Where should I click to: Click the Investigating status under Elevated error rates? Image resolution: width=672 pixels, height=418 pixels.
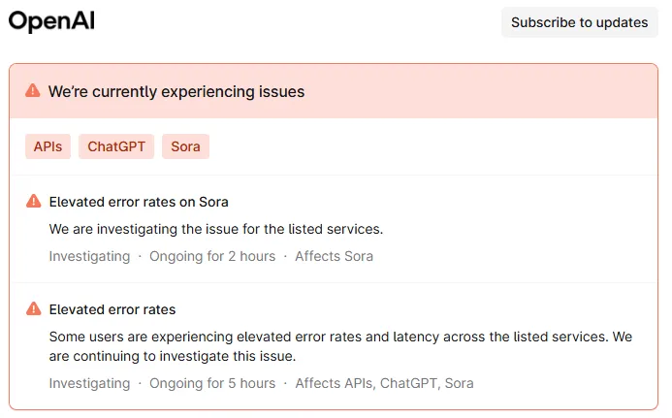pos(89,383)
